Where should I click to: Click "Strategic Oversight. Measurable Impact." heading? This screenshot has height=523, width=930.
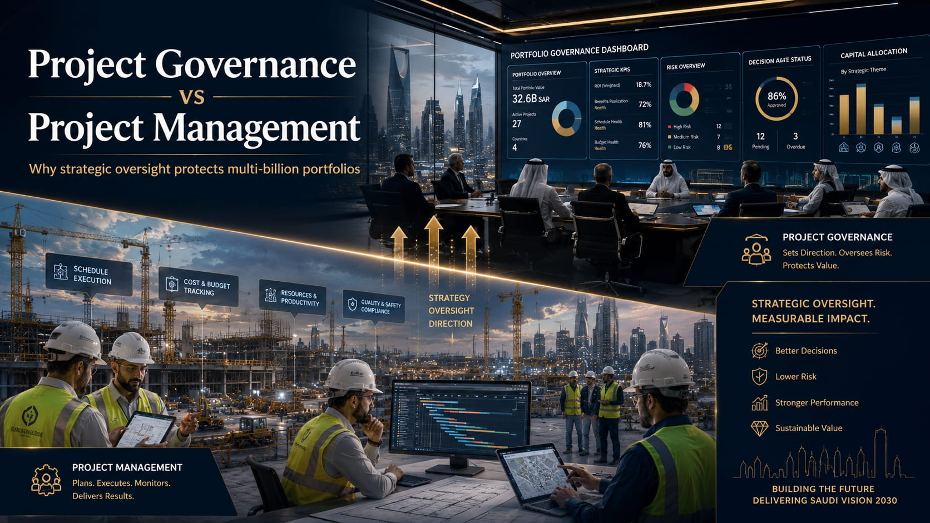(x=813, y=311)
